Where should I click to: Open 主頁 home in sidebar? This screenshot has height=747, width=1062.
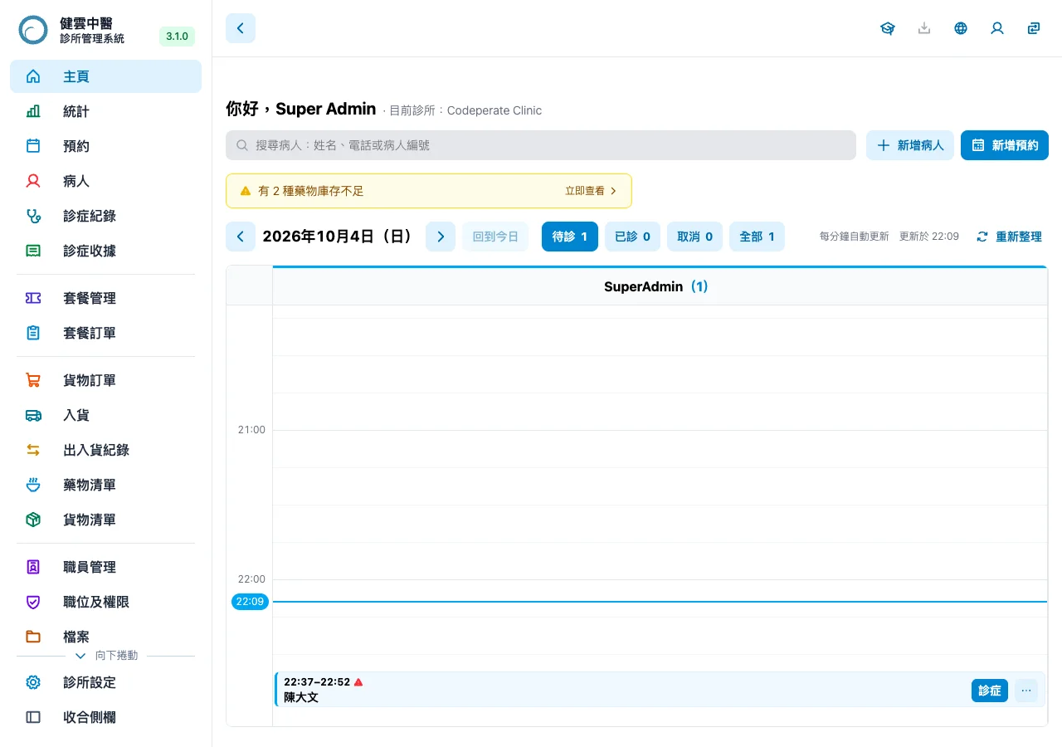[105, 76]
